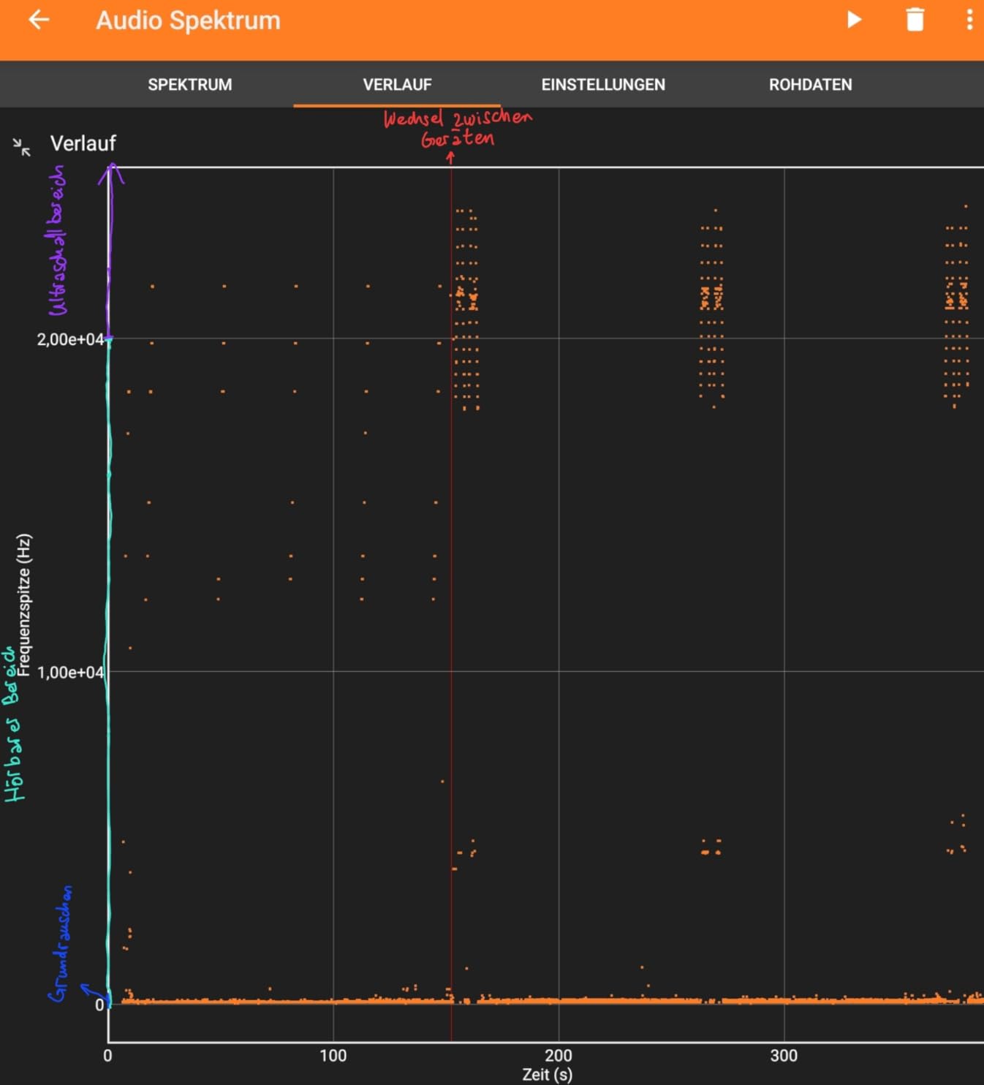Viewport: 984px width, 1085px height.
Task: Click the Frequenzspitze (Hz) axis label
Action: (25, 605)
